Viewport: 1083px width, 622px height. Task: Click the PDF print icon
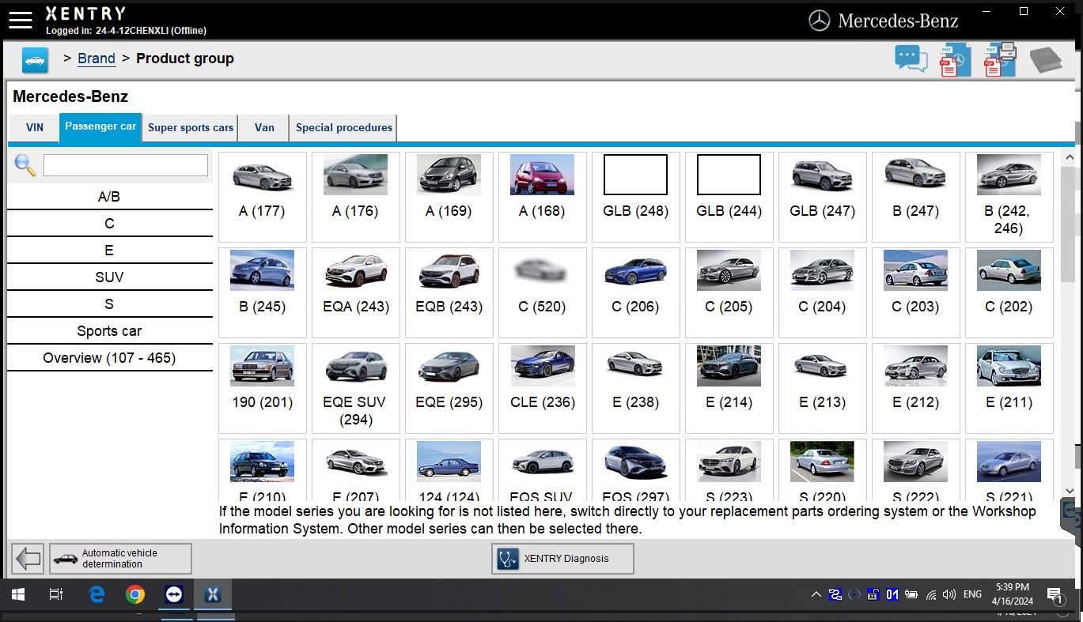click(1000, 60)
